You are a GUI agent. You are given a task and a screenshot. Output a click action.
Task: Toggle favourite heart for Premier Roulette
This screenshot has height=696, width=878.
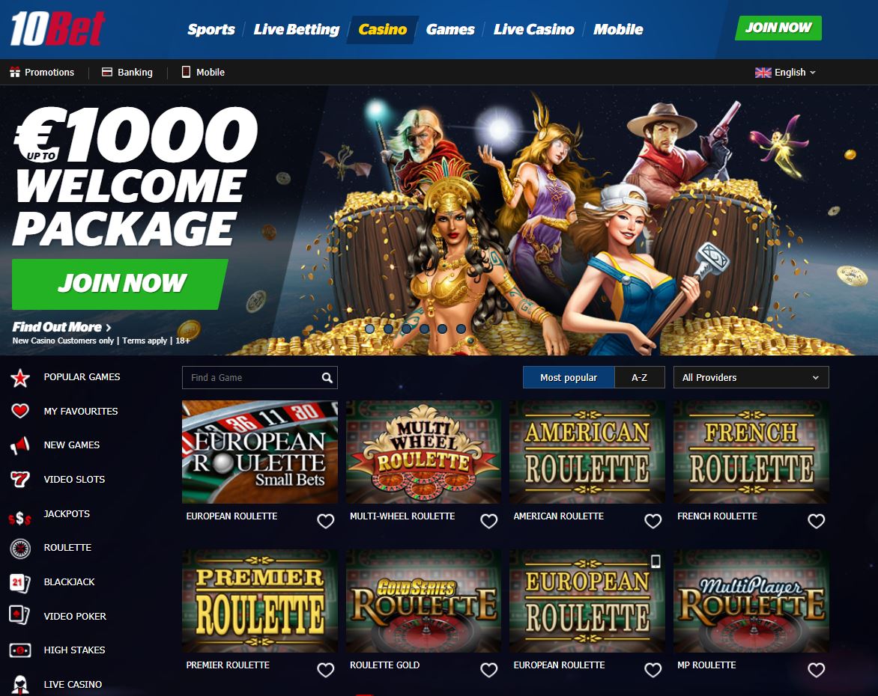tap(325, 670)
